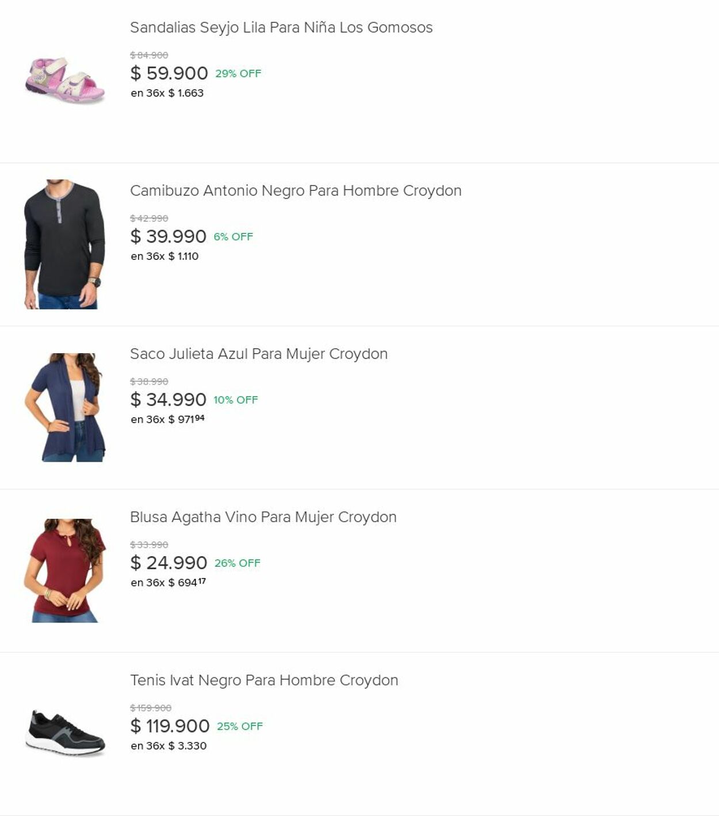Open Tenis Ivat Negro Para Hombre title
Screen dimensions: 719x816
click(263, 680)
